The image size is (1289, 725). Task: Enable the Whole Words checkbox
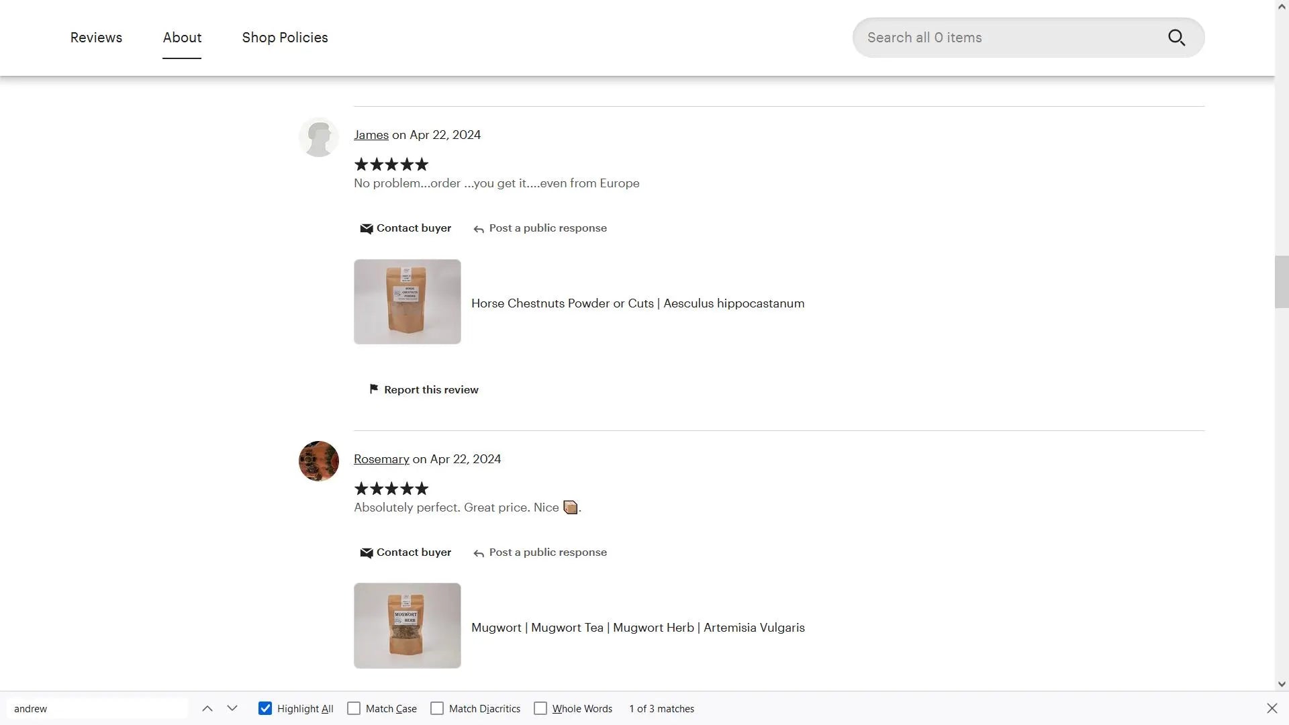[x=540, y=708]
